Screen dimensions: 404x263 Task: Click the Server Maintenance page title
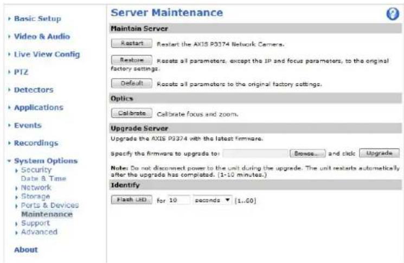tap(167, 12)
